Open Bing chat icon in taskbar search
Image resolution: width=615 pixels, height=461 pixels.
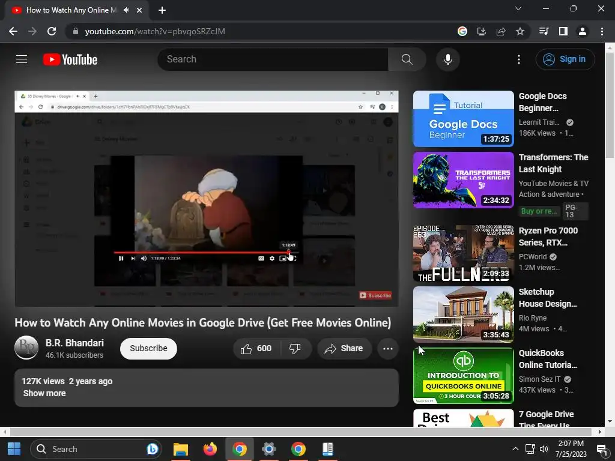pos(153,449)
